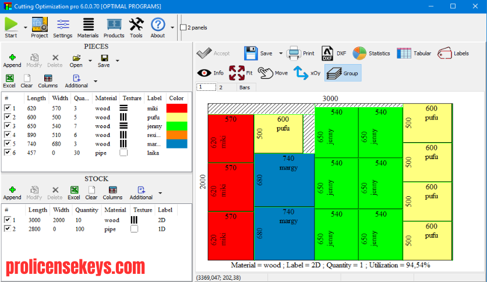Open the Statistics pie chart
The height and width of the screenshot is (282, 487).
pos(371,54)
